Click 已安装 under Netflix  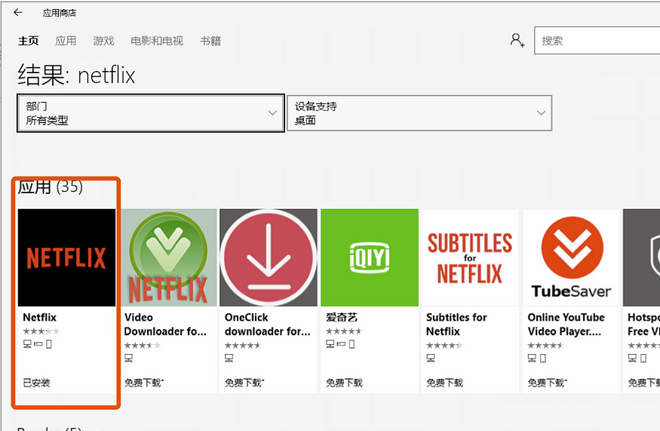click(x=37, y=383)
